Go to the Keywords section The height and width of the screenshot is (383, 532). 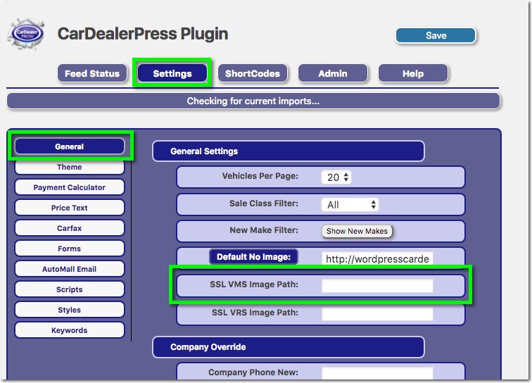69,330
